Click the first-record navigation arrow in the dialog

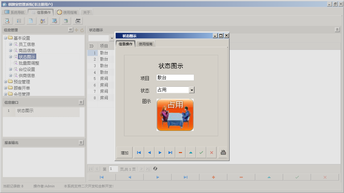[x=139, y=152]
